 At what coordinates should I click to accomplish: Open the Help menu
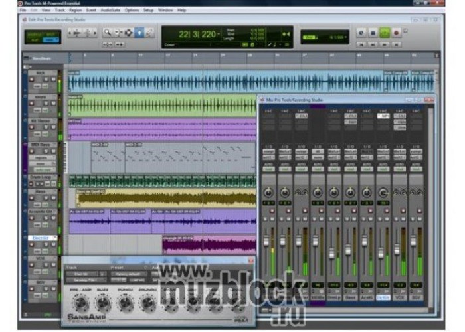pos(181,10)
